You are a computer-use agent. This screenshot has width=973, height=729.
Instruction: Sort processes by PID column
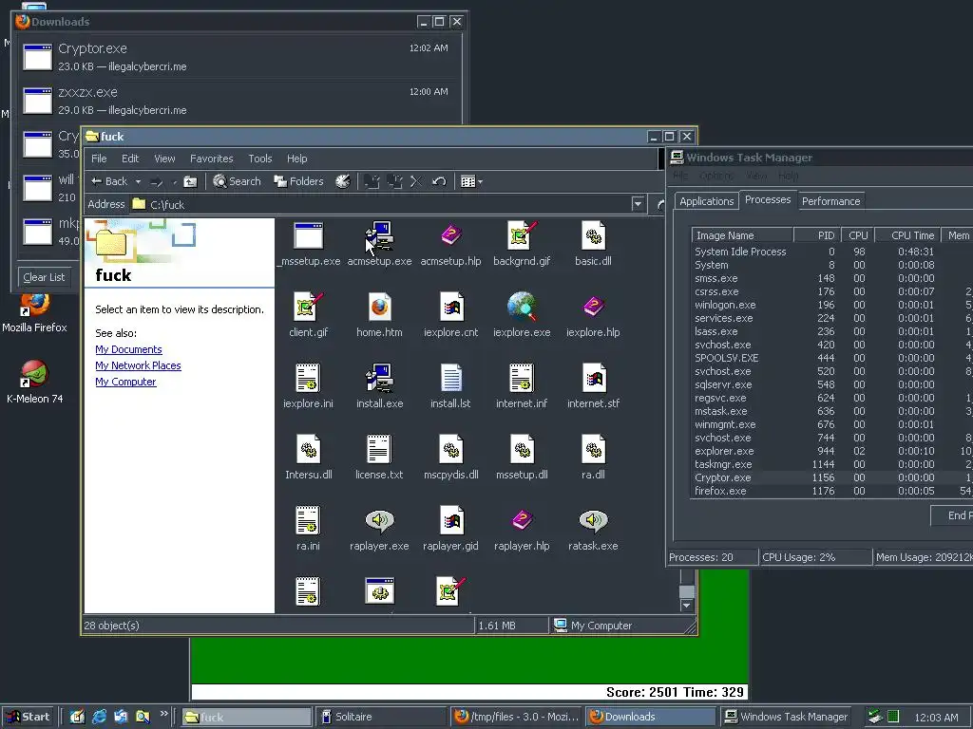[x=817, y=235]
